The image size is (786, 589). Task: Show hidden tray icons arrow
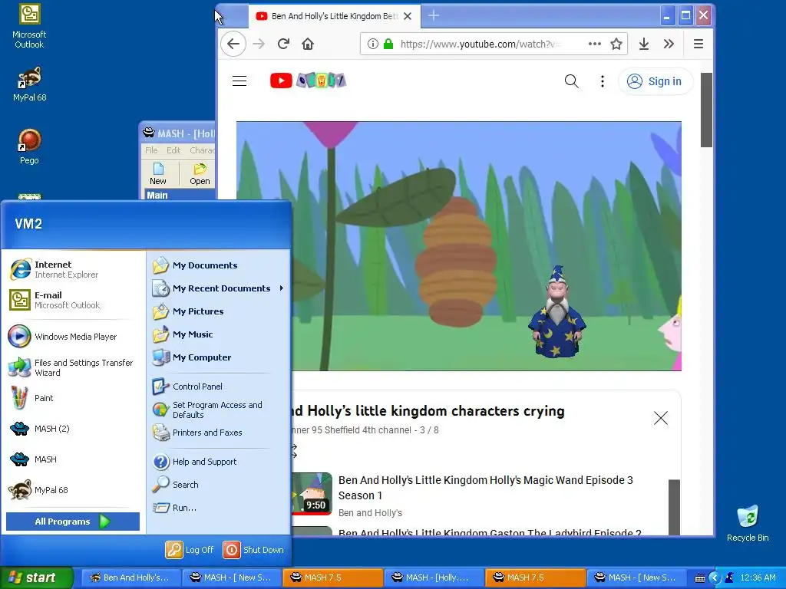pyautogui.click(x=715, y=578)
